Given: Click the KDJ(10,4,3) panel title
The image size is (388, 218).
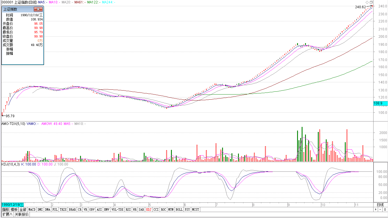Looking at the screenshot, I should pos(11,164).
